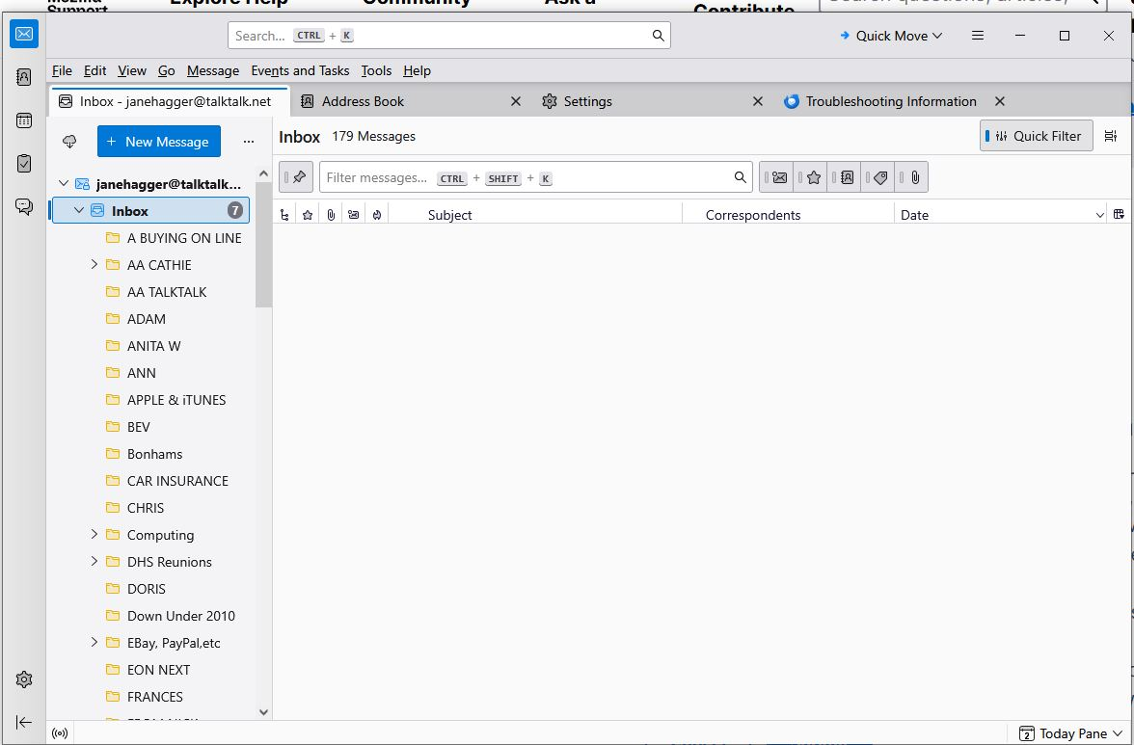This screenshot has width=1134, height=745.
Task: Open the Help menu
Action: [x=417, y=70]
